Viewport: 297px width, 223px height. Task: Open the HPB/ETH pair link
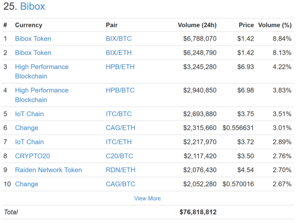pos(120,67)
